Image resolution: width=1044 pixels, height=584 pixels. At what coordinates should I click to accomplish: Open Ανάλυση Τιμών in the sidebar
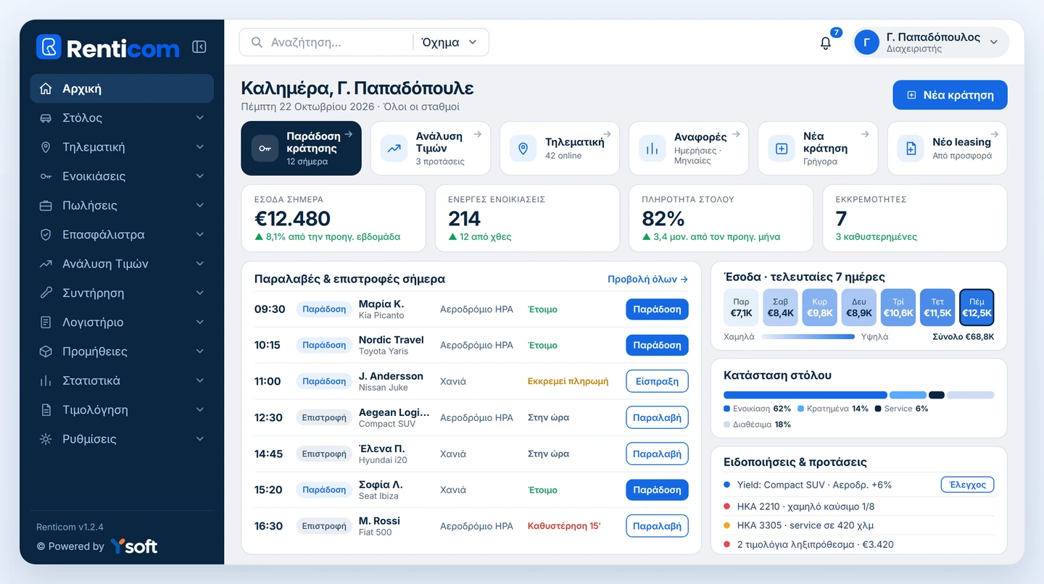(x=122, y=264)
